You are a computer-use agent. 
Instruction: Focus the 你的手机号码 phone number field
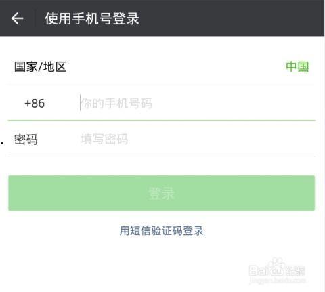pyautogui.click(x=198, y=103)
